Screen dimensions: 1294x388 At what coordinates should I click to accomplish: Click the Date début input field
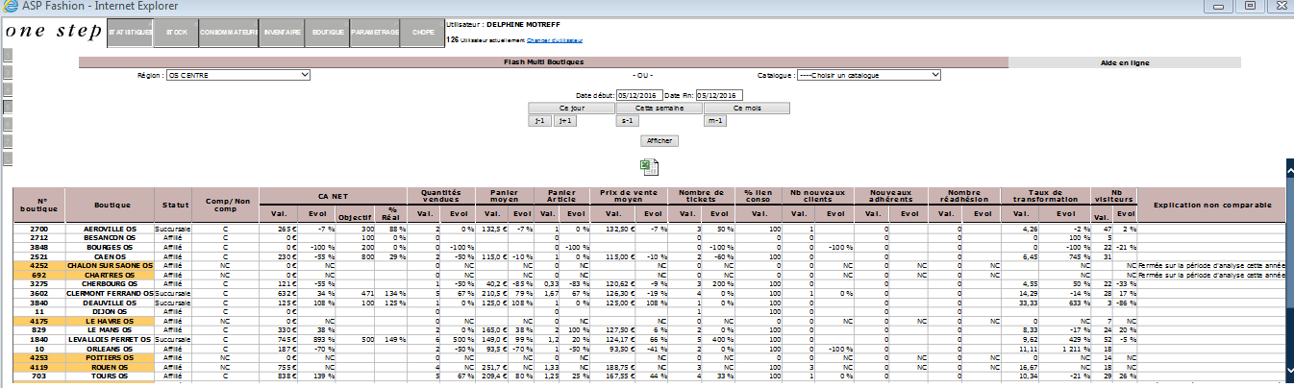coord(637,95)
